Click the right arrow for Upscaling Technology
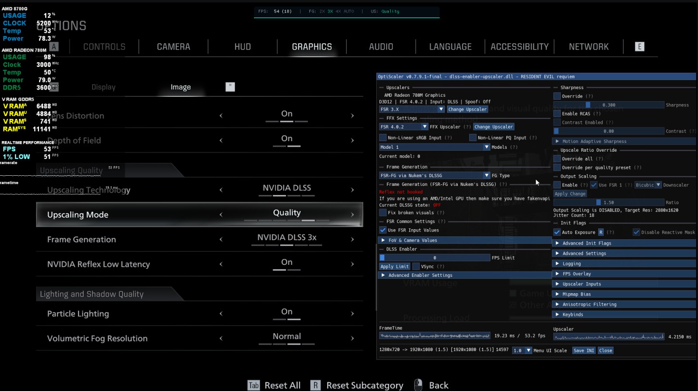The image size is (698, 391). [352, 190]
